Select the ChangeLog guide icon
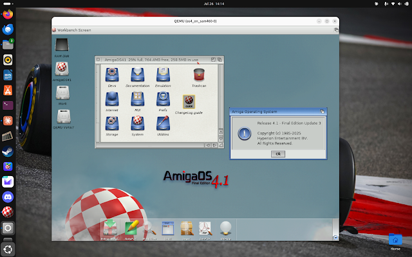Image resolution: width=412 pixels, height=257 pixels. (189, 102)
